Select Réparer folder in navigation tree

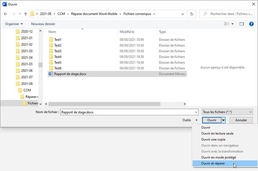[x=29, y=97]
